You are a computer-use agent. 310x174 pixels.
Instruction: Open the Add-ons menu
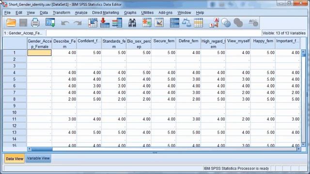165,13
